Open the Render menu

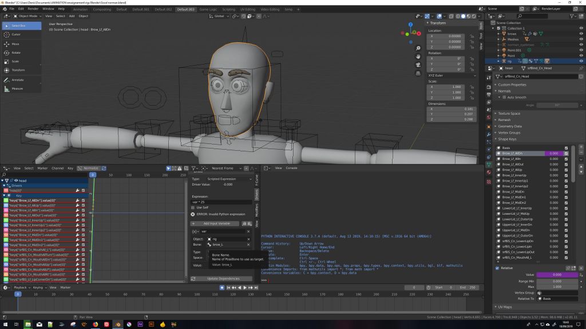pyautogui.click(x=33, y=9)
